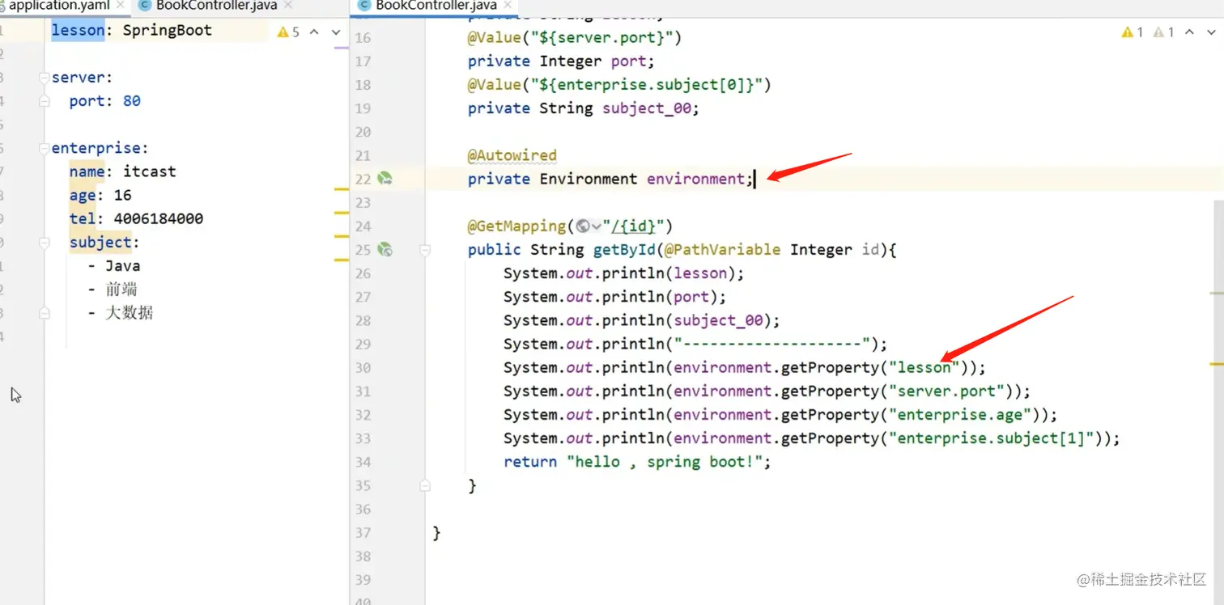The image size is (1224, 605).
Task: Go to the next highlighted problem in application.yaml
Action: (336, 32)
